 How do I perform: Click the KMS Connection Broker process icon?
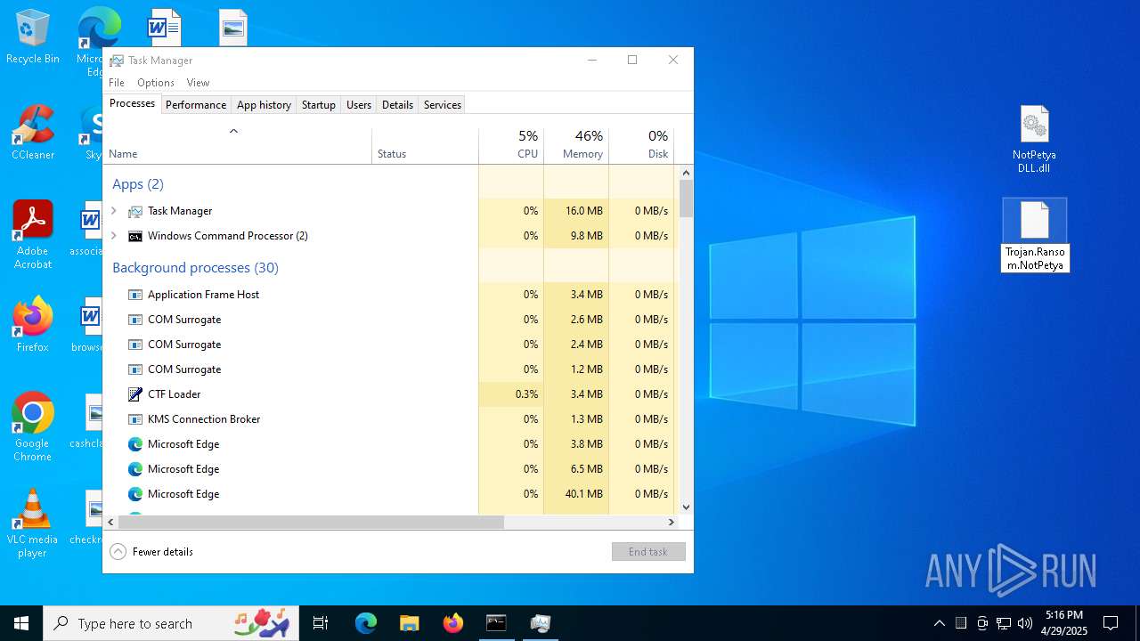[135, 419]
